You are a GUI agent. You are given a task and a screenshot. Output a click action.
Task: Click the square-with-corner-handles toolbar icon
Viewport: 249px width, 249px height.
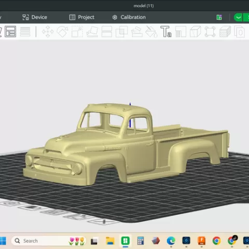[x=210, y=32]
